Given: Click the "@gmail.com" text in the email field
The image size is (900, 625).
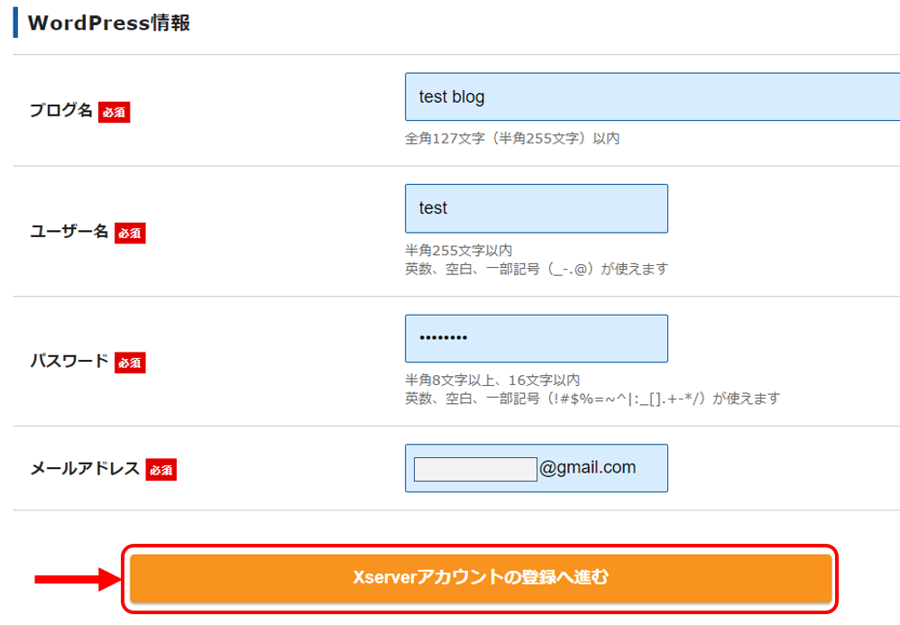Looking at the screenshot, I should click(x=587, y=468).
